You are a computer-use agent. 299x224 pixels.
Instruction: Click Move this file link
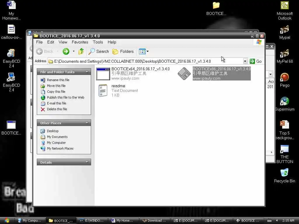[56, 86]
